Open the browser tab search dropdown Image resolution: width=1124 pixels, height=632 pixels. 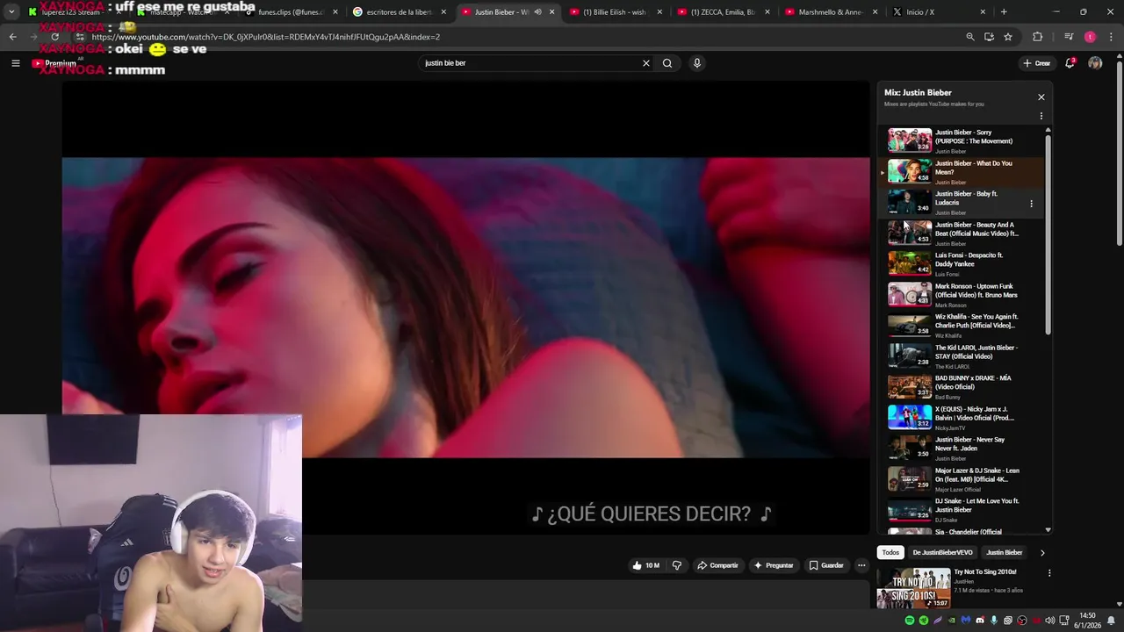pyautogui.click(x=11, y=12)
